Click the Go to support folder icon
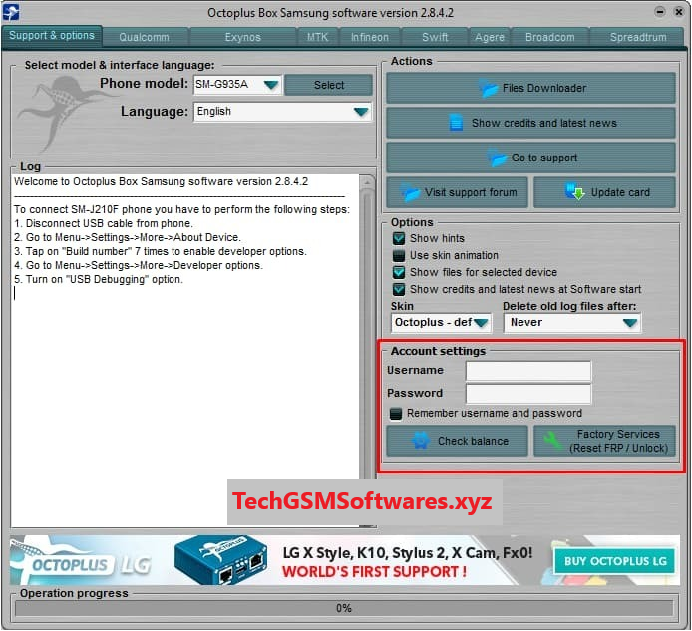Viewport: 692px width, 631px height. click(x=498, y=158)
